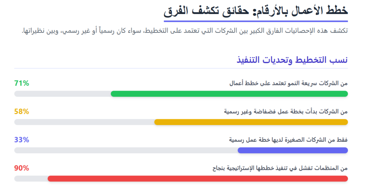Click the yellow filled progress bar
This screenshot has width=367, height=192.
point(251,122)
